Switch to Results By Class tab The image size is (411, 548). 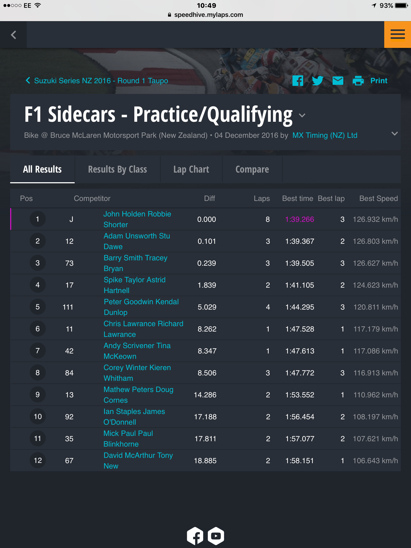117,169
